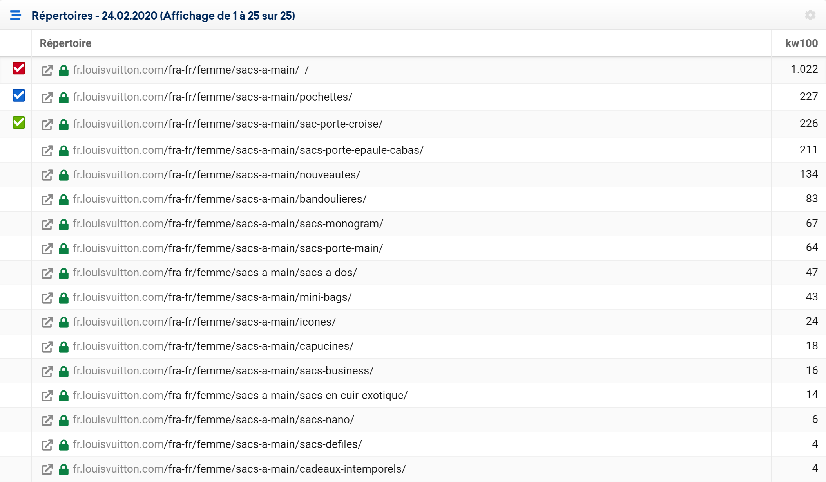Open the sacs-monogram/ directory link
The width and height of the screenshot is (826, 482).
click(228, 224)
